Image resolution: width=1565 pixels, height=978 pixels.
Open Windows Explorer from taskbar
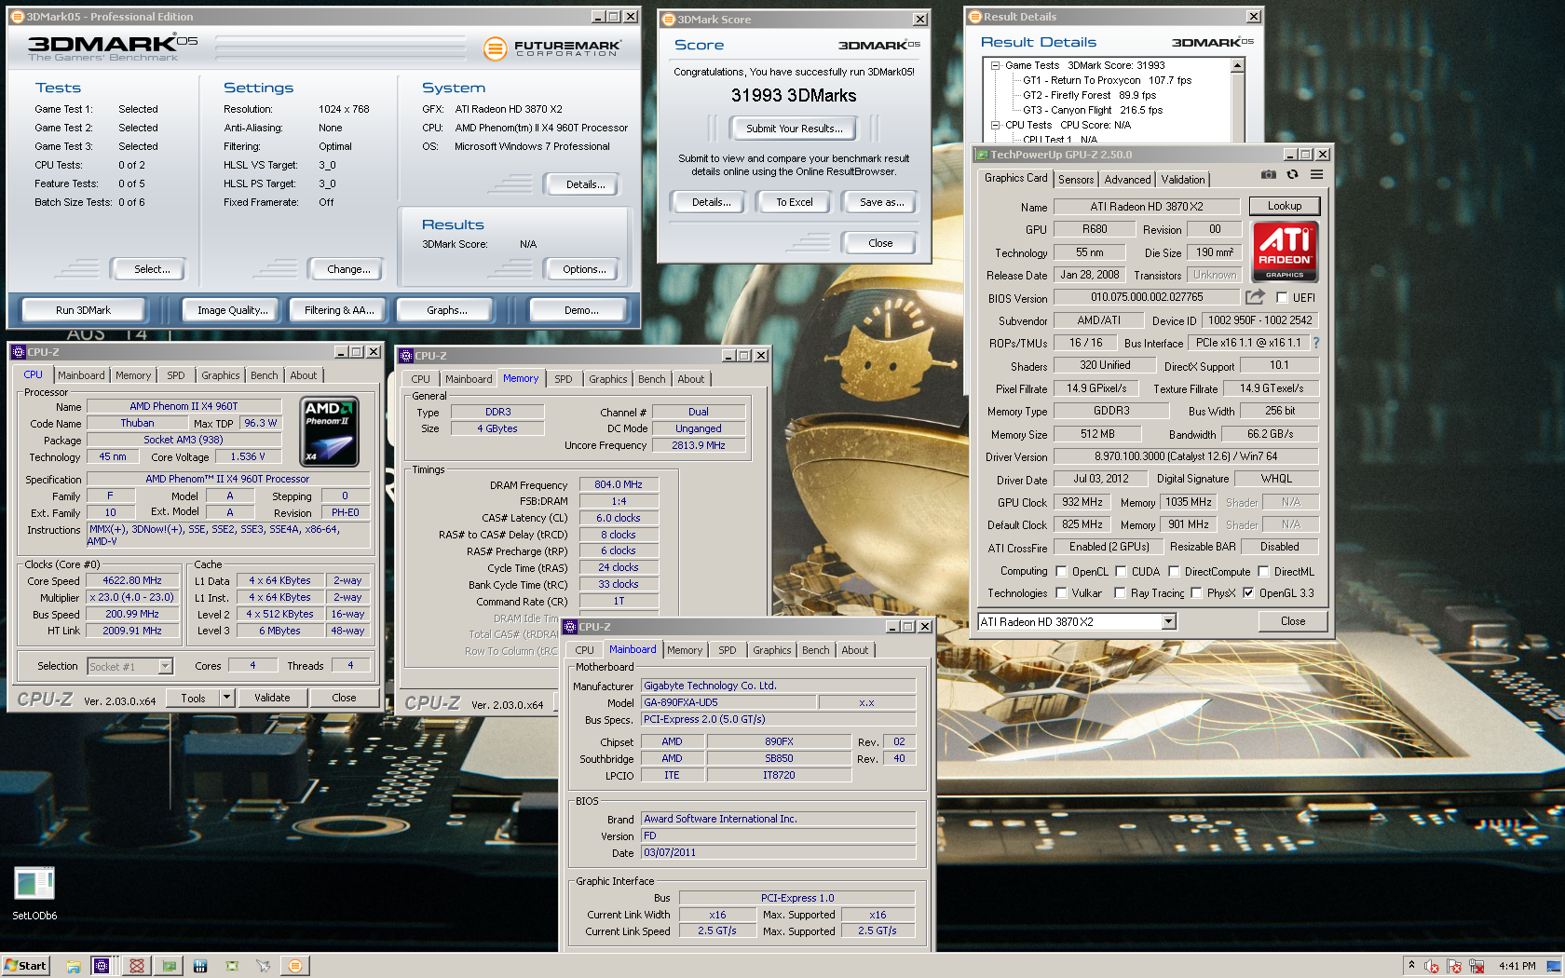point(73,966)
